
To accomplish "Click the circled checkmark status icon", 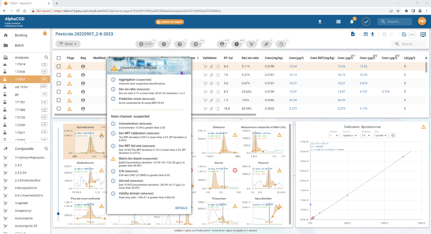I will point(366,21).
